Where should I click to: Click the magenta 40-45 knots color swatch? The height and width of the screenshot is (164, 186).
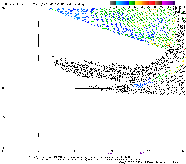coord(165,3)
